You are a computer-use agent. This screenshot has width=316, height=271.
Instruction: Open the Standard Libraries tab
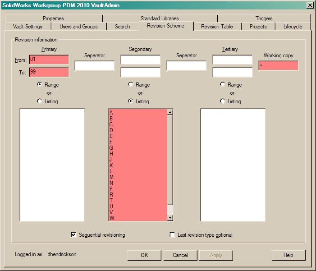click(160, 18)
